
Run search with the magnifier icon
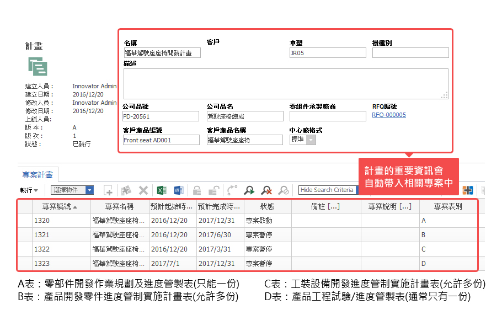coord(249,190)
